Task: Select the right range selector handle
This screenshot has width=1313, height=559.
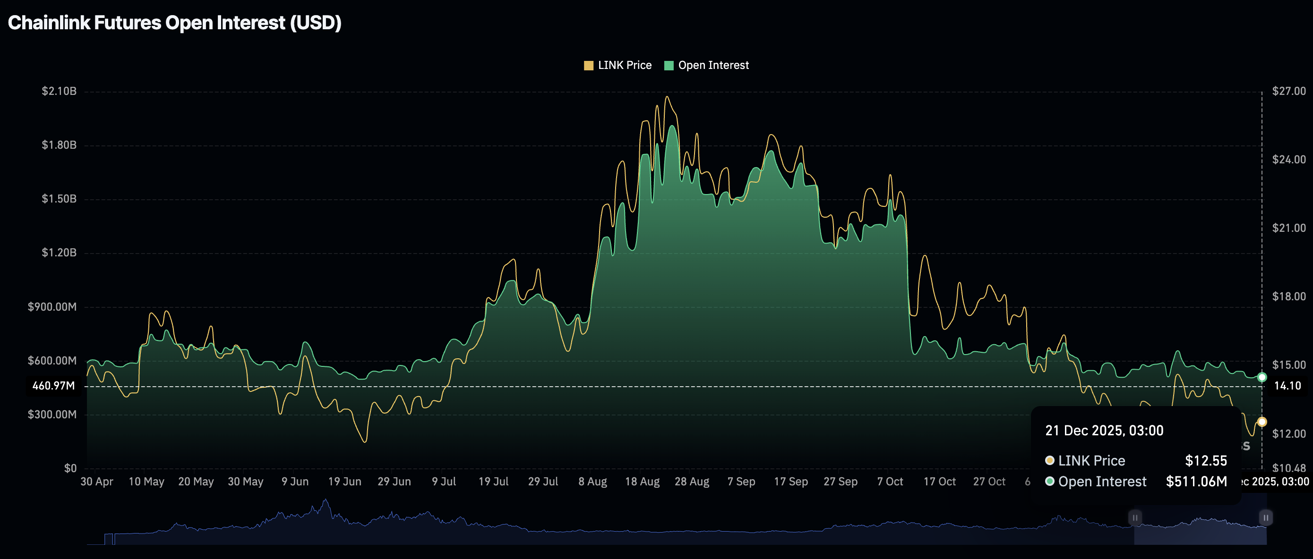Action: [x=1265, y=517]
